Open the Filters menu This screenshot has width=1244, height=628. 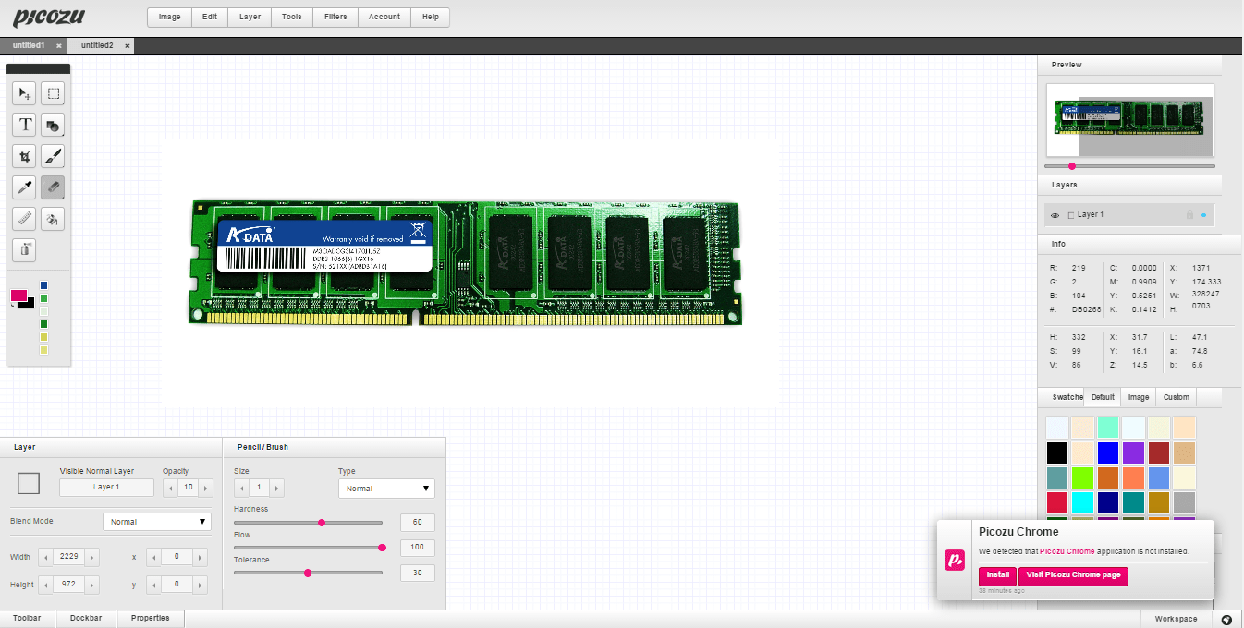point(336,17)
